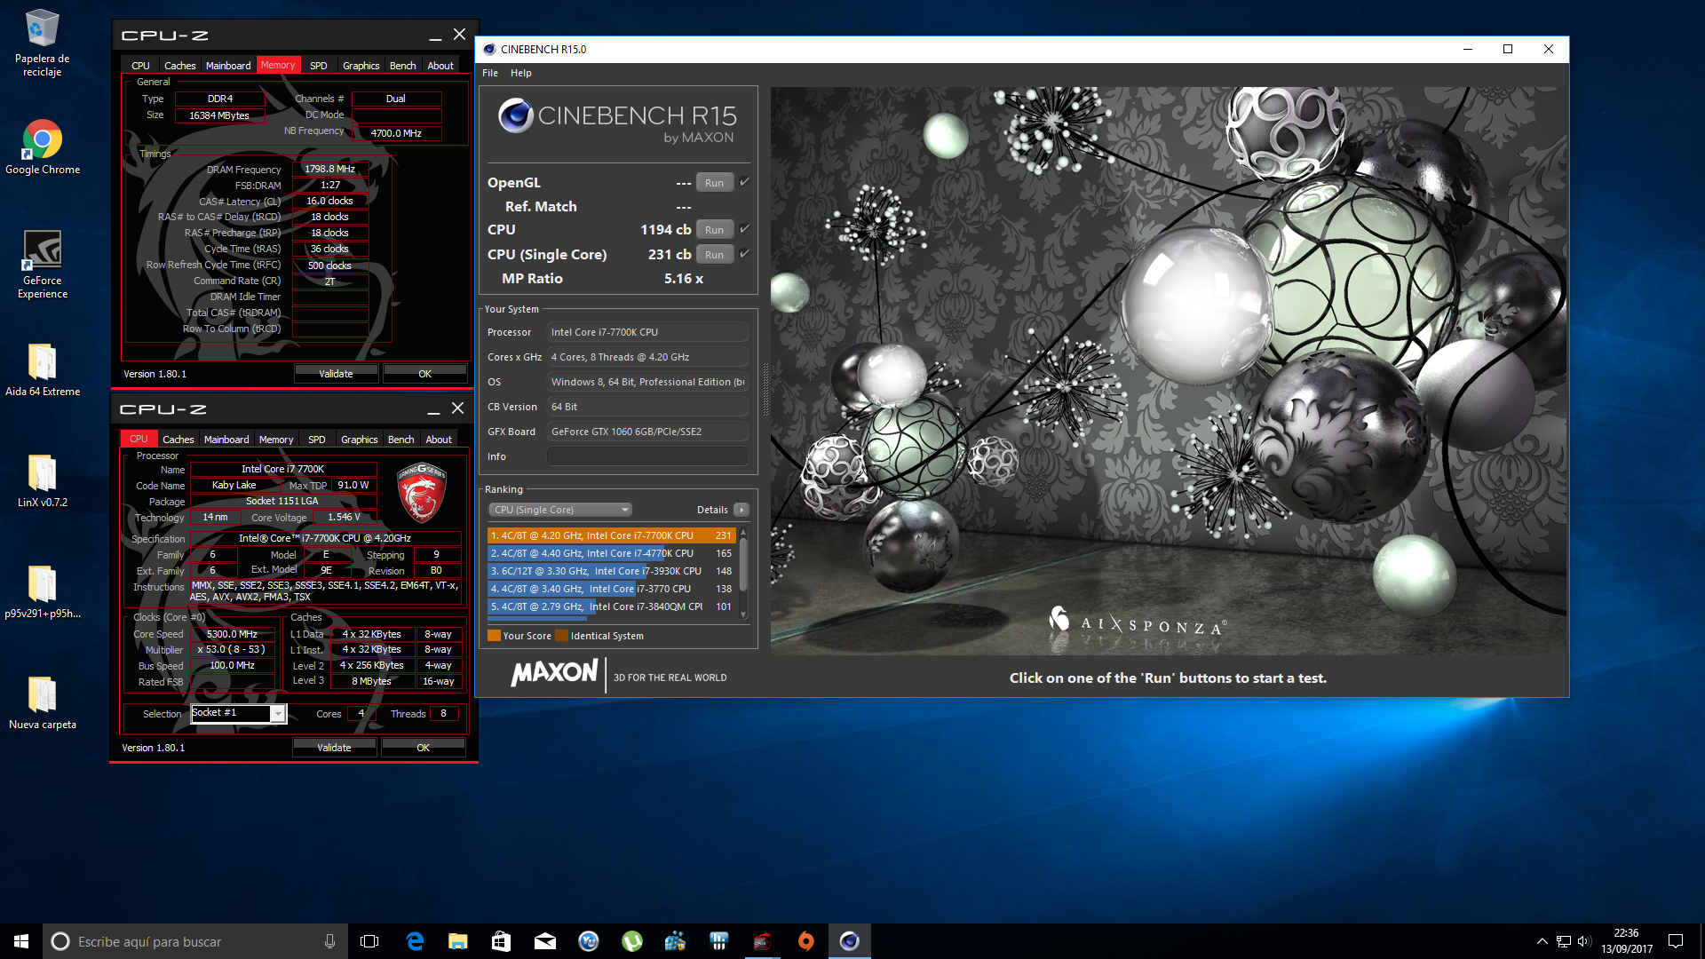Screen dimensions: 1705x959
Task: Click the MSI dragon logo in CPU-Z
Action: click(421, 492)
